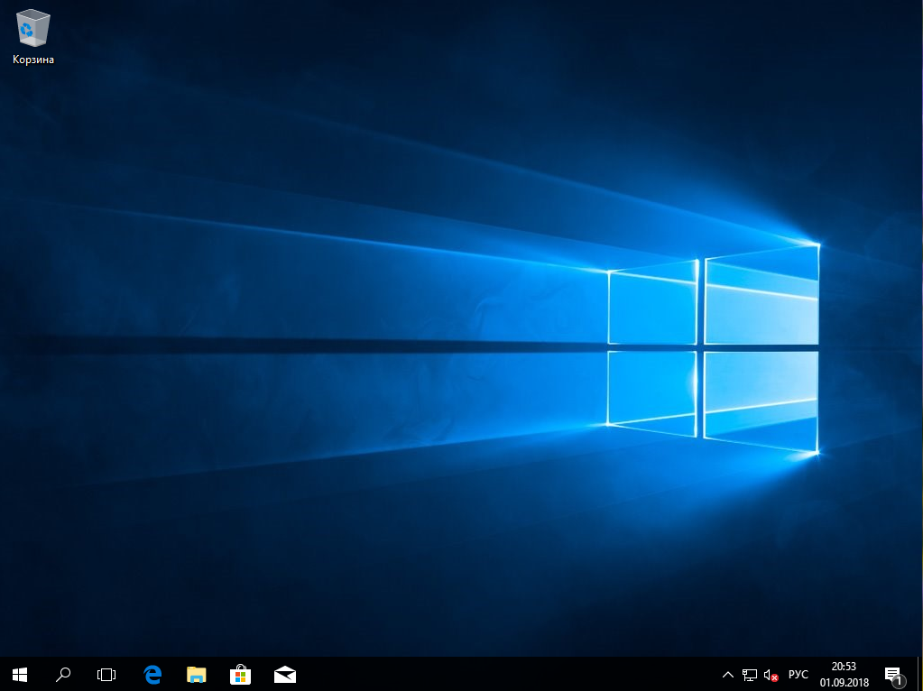Click empty taskbar area between Mail and tray
Viewport: 923px width, 691px height.
[x=505, y=674]
